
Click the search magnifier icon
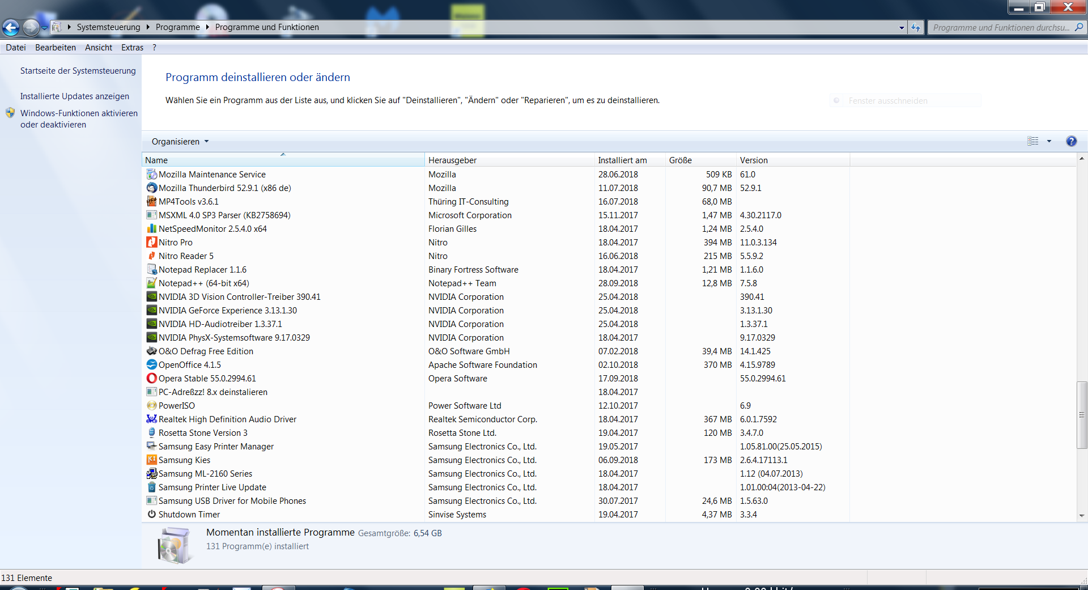[1079, 27]
